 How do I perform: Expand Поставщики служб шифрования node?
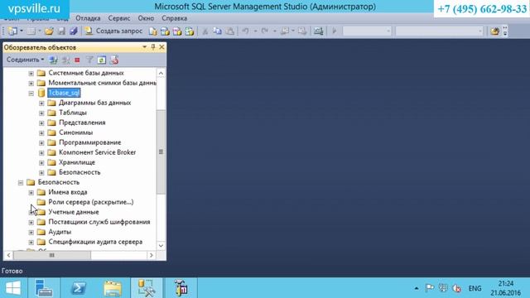[x=31, y=223]
